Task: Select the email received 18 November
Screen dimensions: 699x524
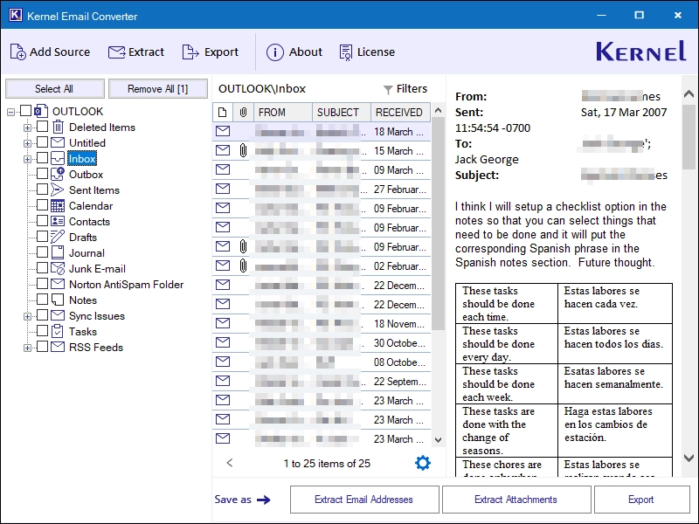Action: [x=322, y=323]
